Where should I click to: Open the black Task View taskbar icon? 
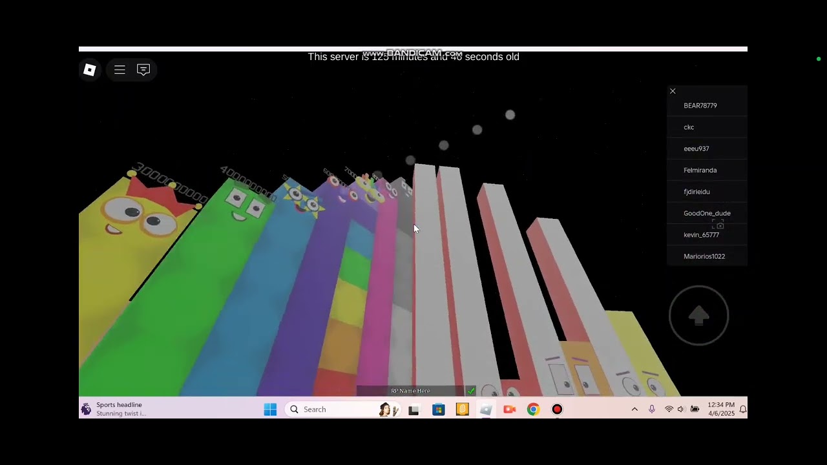pos(414,409)
